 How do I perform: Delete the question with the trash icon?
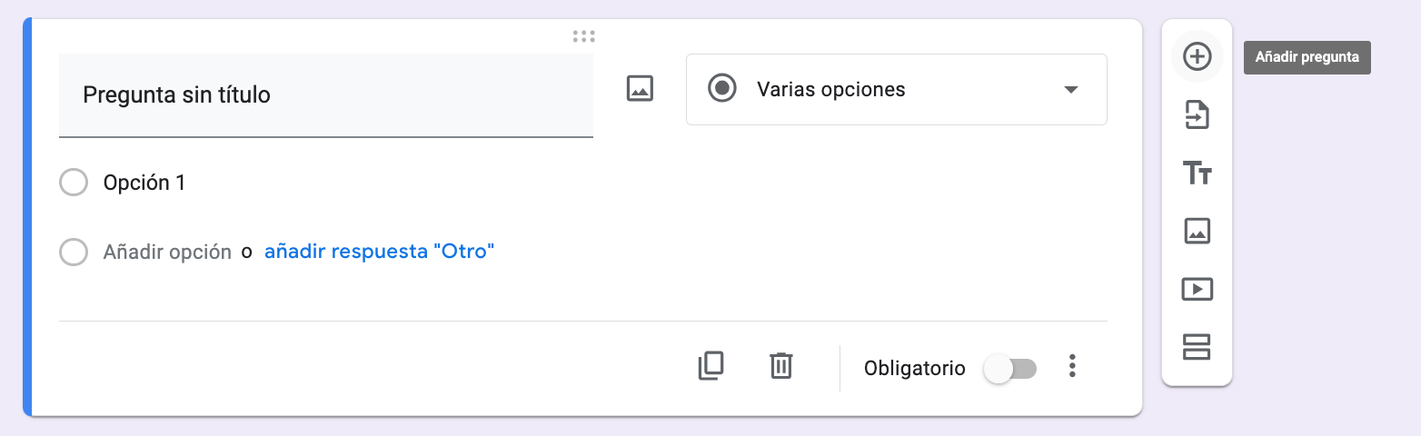tap(780, 366)
